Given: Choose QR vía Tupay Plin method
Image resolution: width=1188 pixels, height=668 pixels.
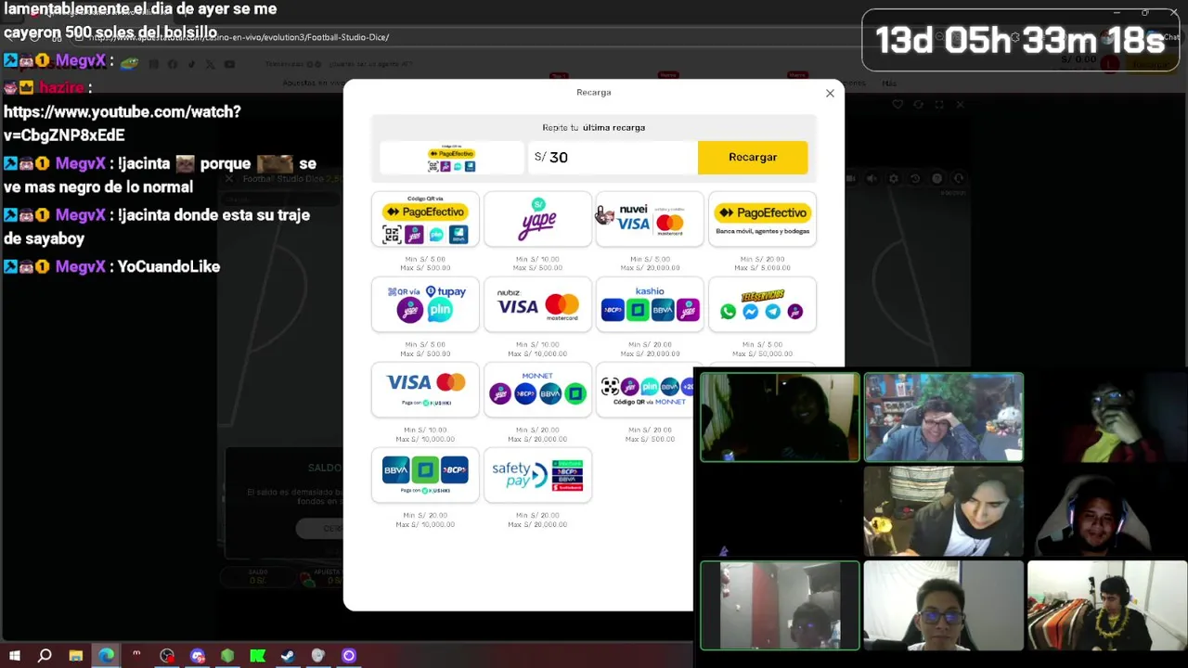Looking at the screenshot, I should (425, 304).
